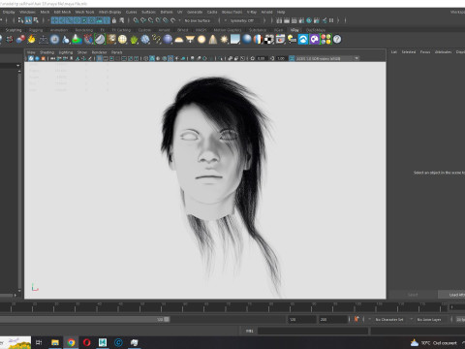The height and width of the screenshot is (349, 465).
Task: Open the No Live Surface field
Action: pyautogui.click(x=198, y=20)
